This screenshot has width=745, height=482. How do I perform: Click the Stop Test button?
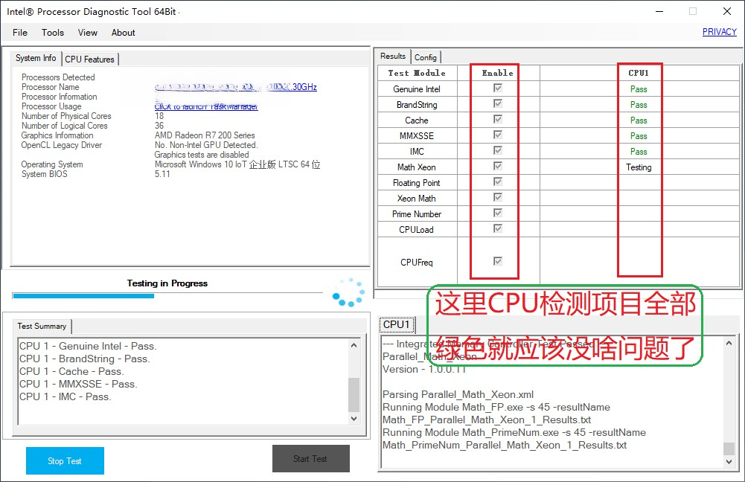[x=65, y=460]
